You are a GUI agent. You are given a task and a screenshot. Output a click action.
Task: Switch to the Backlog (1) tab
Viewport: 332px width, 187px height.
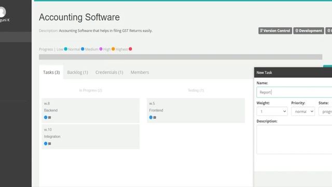pos(77,72)
